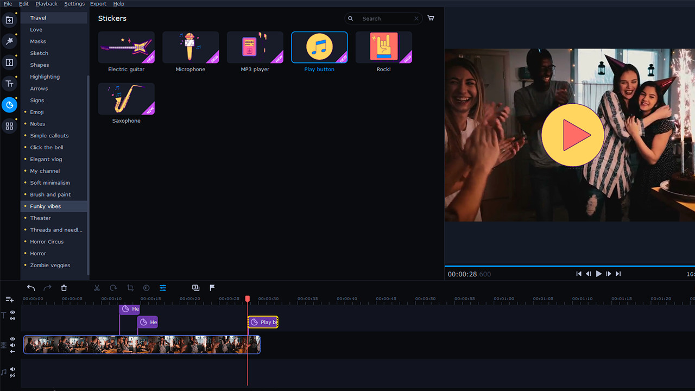695x391 pixels.
Task: Open Color Adjustments for the clip
Action: coord(146,288)
